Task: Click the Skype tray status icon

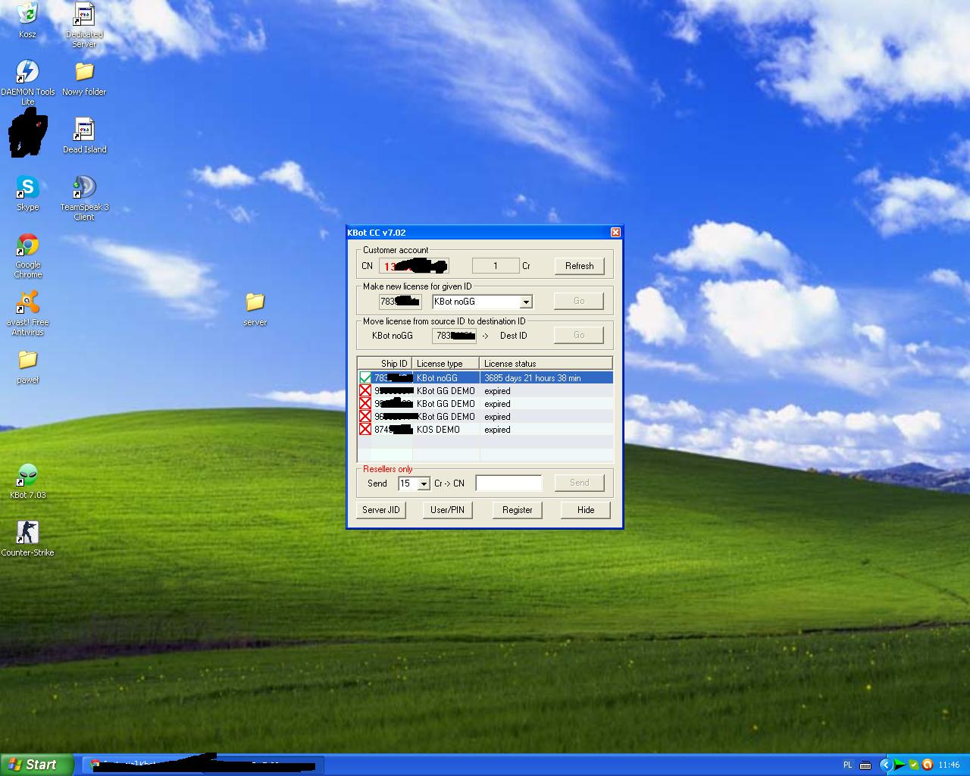Action: click(913, 765)
